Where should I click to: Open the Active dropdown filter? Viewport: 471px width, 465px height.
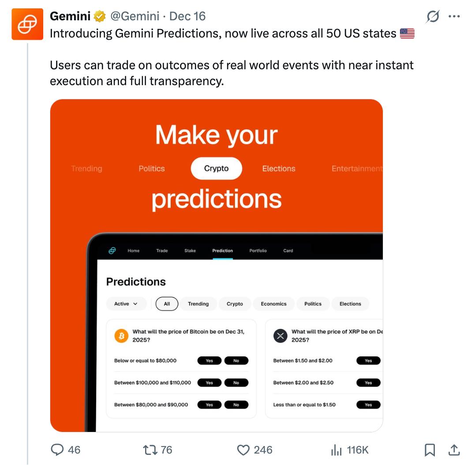click(126, 304)
